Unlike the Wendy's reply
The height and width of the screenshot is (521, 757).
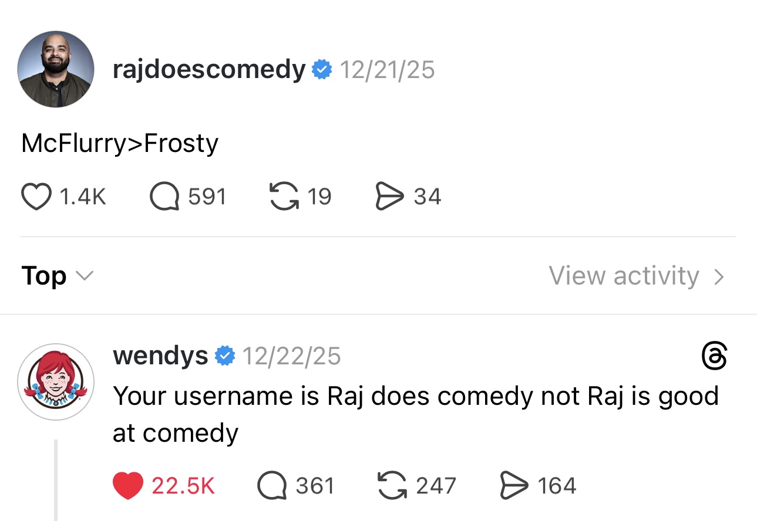pos(127,486)
